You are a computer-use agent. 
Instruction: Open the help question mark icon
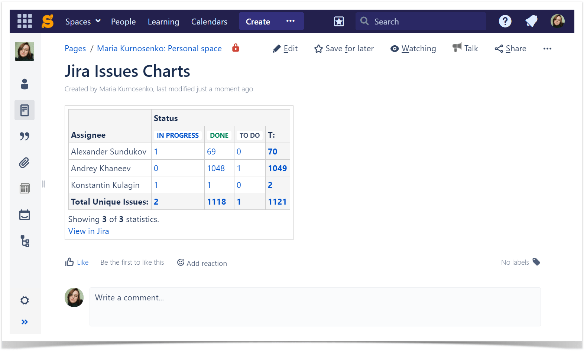click(505, 21)
